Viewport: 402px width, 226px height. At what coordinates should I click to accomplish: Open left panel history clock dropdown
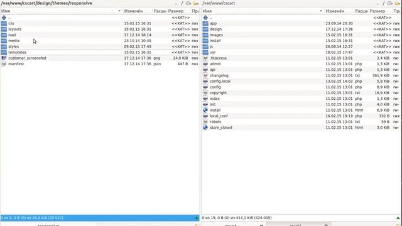pyautogui.click(x=188, y=3)
